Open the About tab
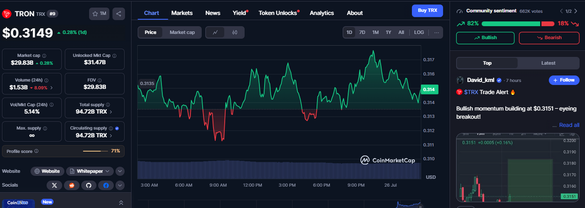This screenshot has width=585, height=208. point(355,13)
